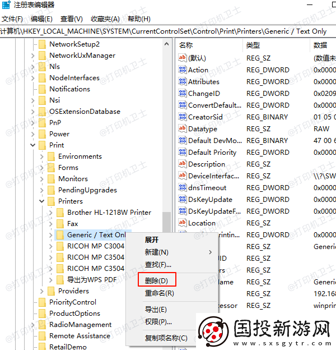The image size is (336, 350).
Task: Click the Description string value icon
Action: click(182, 164)
